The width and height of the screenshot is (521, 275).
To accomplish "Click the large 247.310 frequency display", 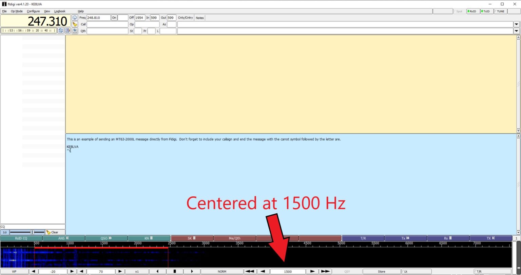I will tap(35, 21).
